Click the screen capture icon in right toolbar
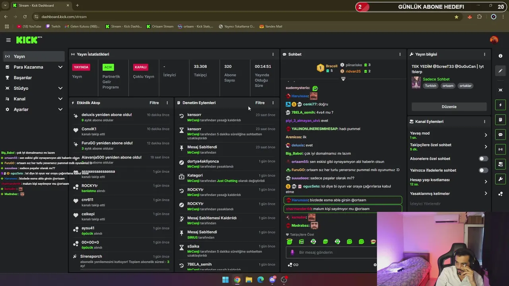This screenshot has height=286, width=509. click(500, 90)
